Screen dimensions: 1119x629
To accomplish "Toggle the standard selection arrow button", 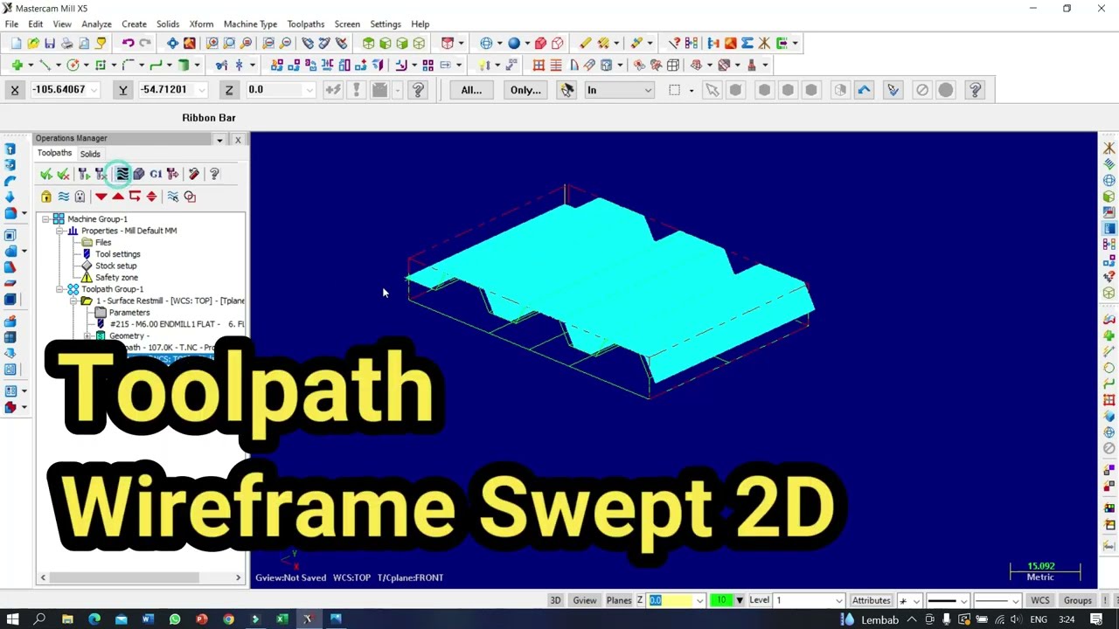I will click(712, 89).
